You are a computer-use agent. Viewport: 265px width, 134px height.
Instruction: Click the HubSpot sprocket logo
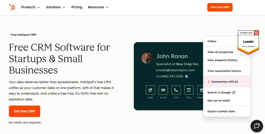click(12, 7)
